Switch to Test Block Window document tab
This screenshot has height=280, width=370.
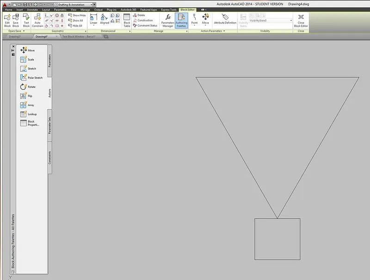pyautogui.click(x=81, y=36)
